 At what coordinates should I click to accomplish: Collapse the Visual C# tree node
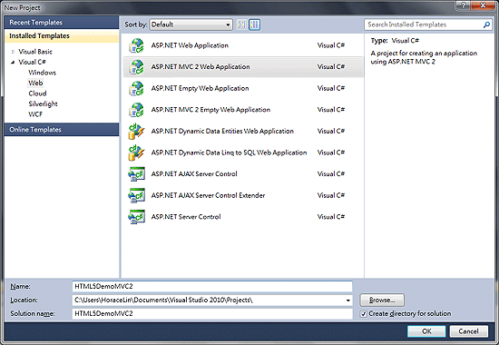(x=13, y=62)
